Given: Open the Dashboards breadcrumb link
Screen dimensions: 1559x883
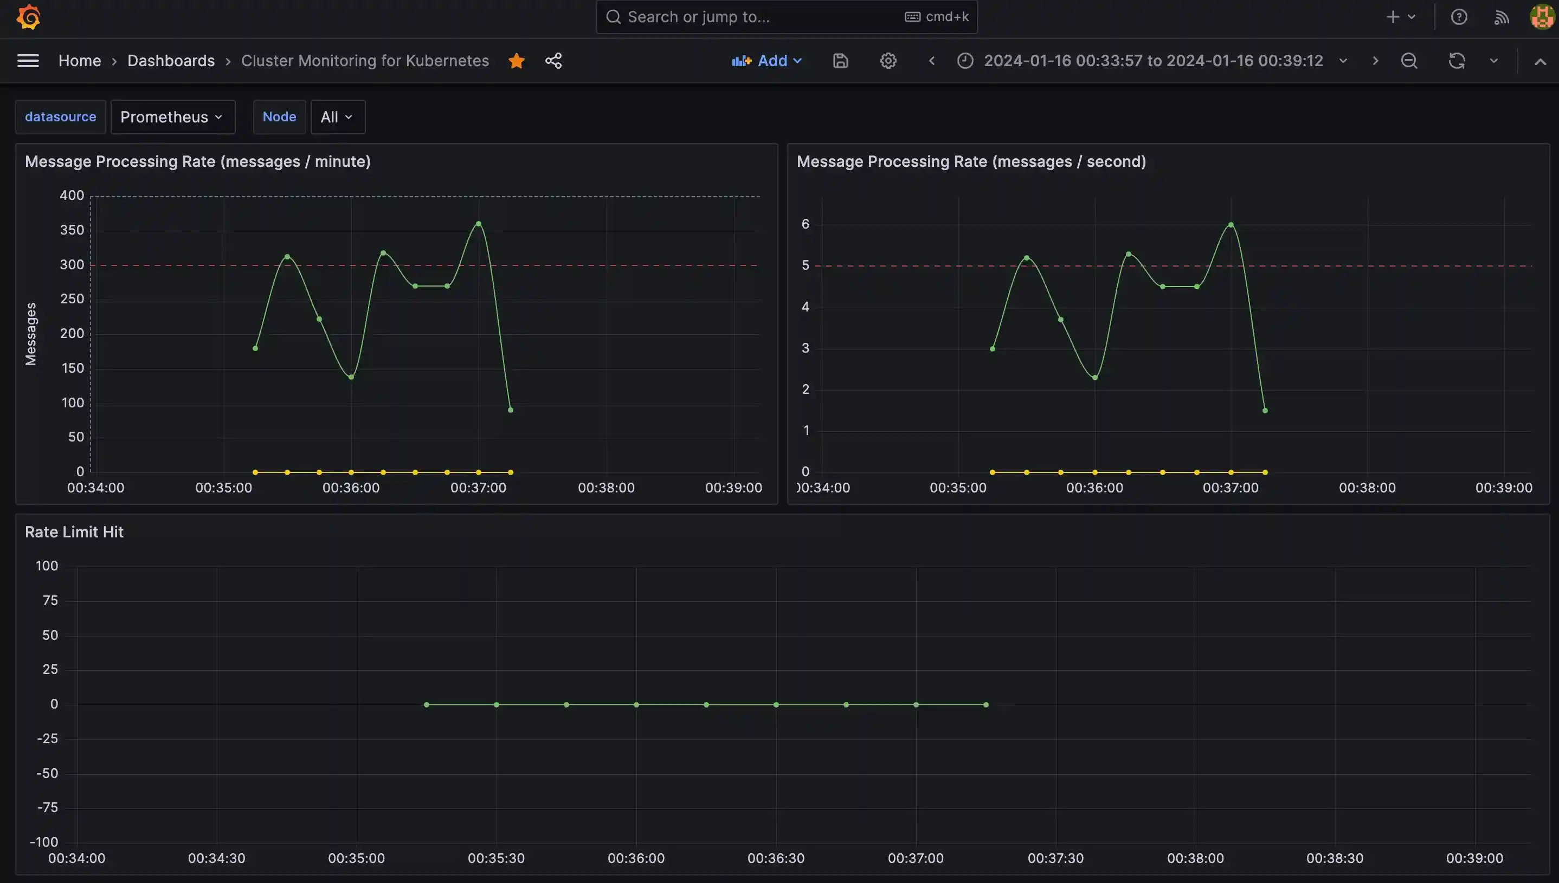Looking at the screenshot, I should click(171, 61).
